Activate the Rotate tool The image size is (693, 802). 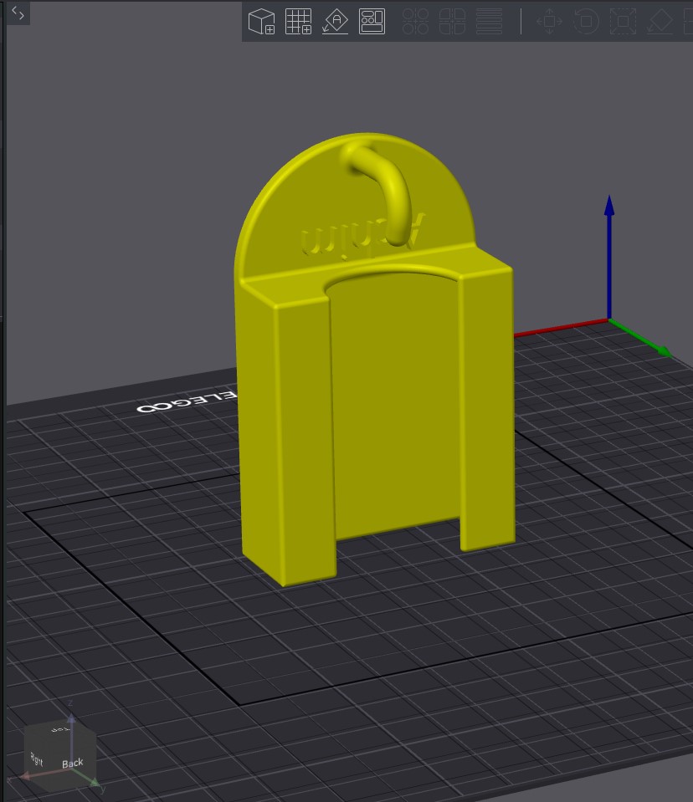586,22
